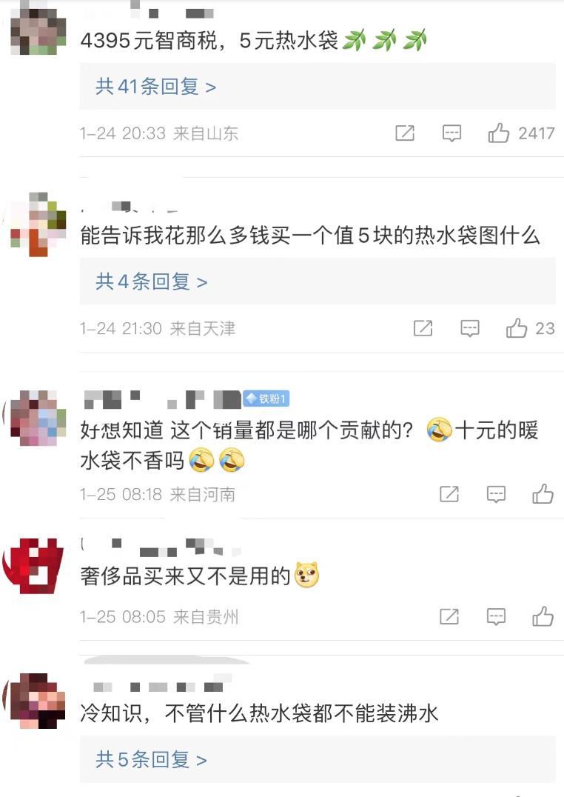
Task: Reply to the Henan comment
Action: 496,494
